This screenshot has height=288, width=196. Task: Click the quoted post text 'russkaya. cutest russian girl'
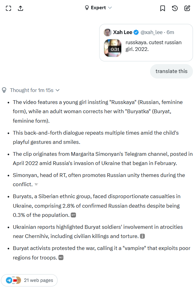[153, 45]
